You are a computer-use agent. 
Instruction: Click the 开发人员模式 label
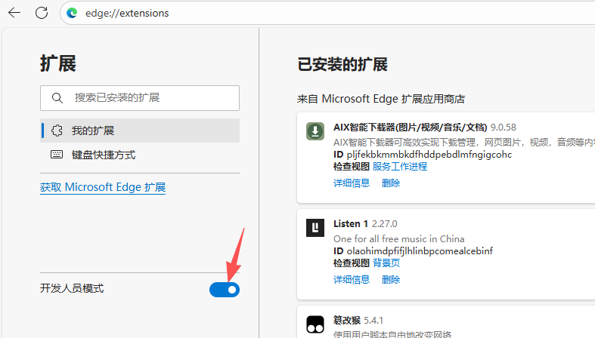point(72,289)
